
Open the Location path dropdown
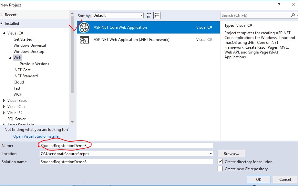pos(211,154)
